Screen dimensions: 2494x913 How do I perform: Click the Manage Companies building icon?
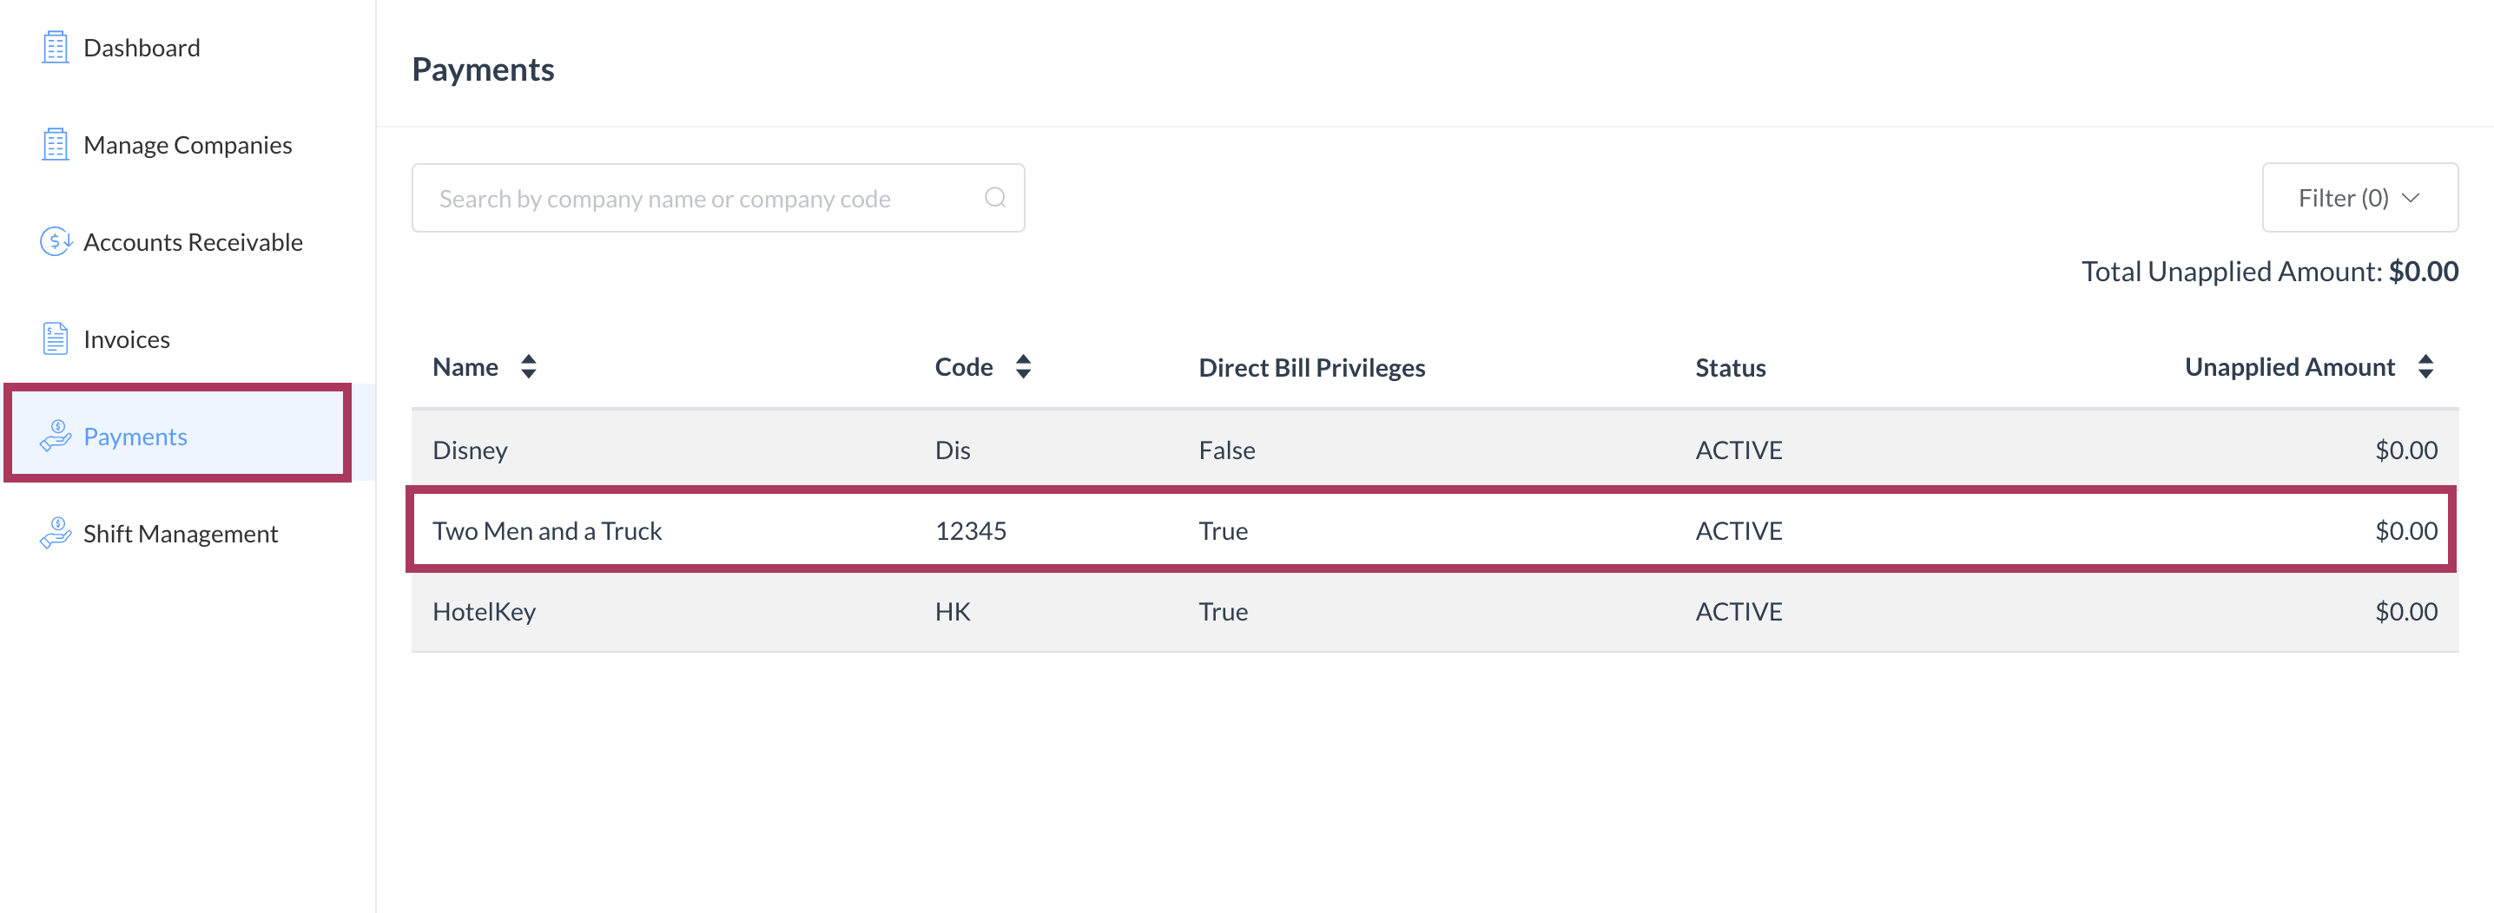[x=56, y=145]
